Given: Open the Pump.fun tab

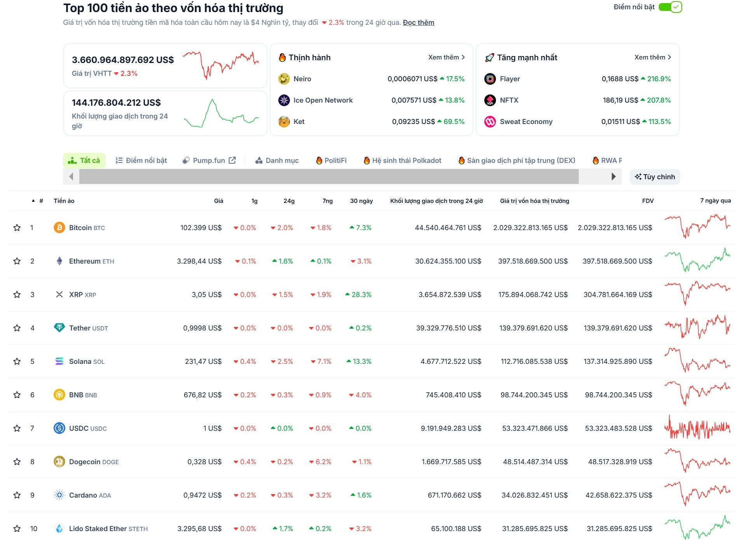Looking at the screenshot, I should pyautogui.click(x=210, y=161).
